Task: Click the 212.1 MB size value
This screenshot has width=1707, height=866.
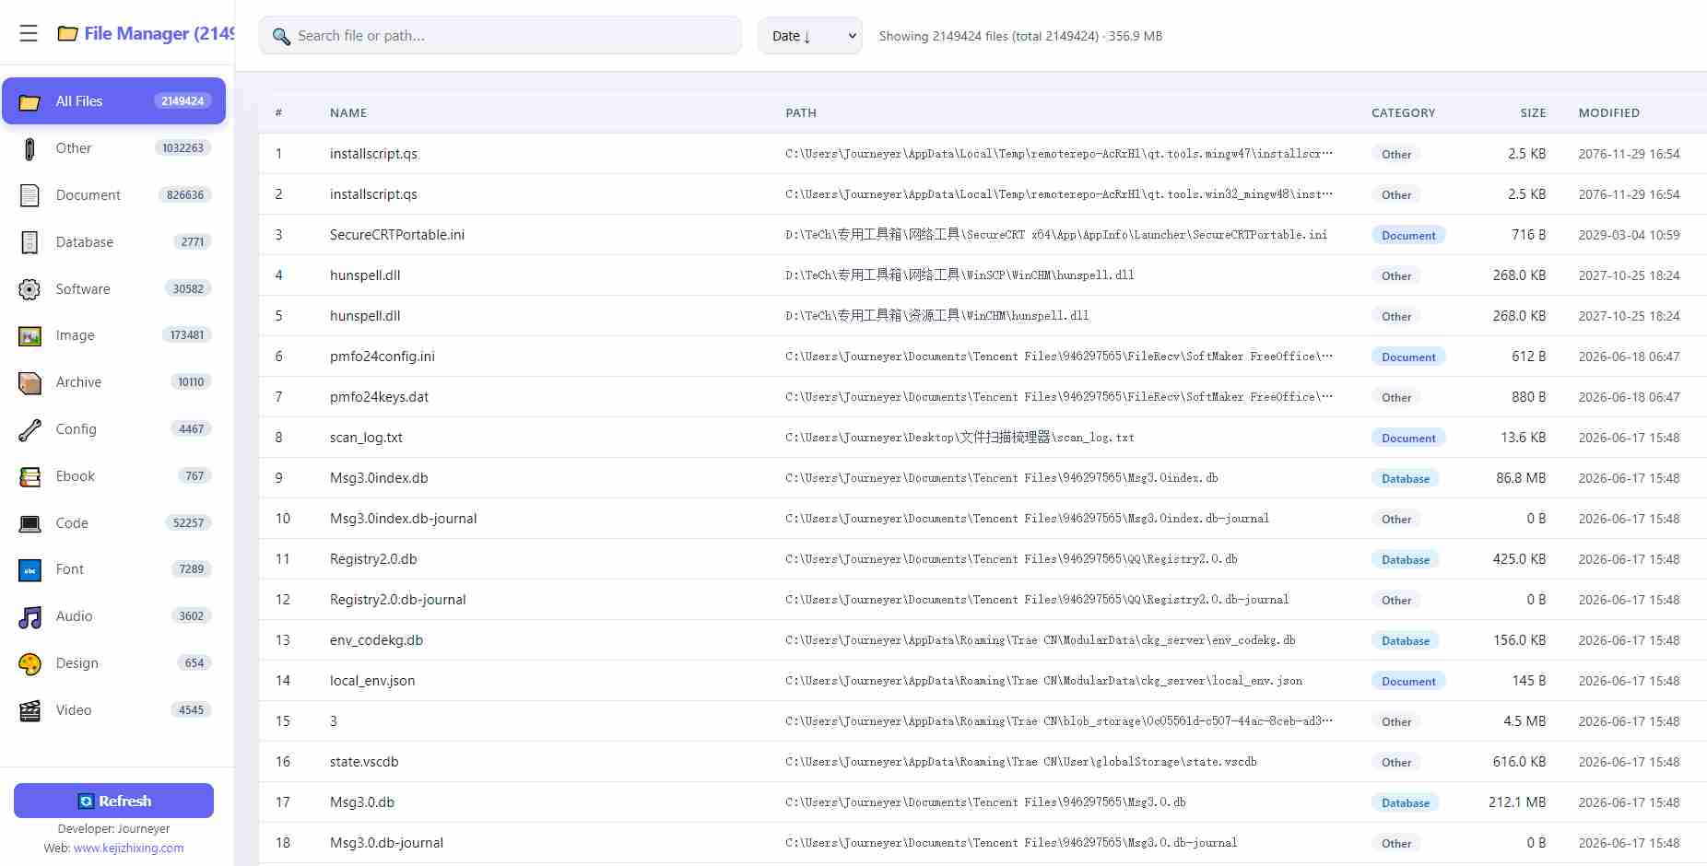Action: pos(1517,802)
